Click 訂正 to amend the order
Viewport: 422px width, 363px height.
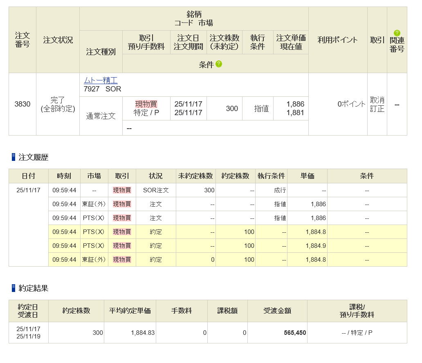tap(377, 109)
